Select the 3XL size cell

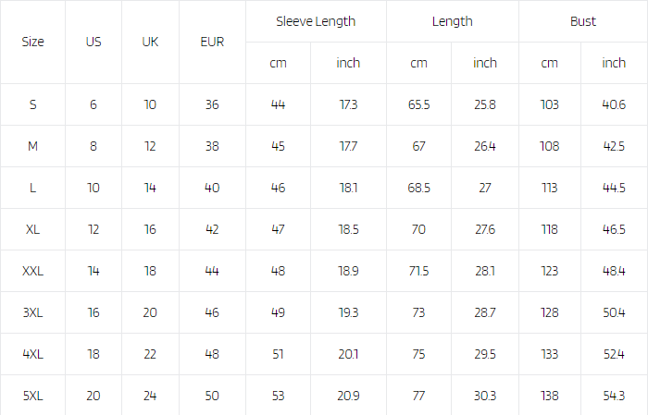coord(32,312)
